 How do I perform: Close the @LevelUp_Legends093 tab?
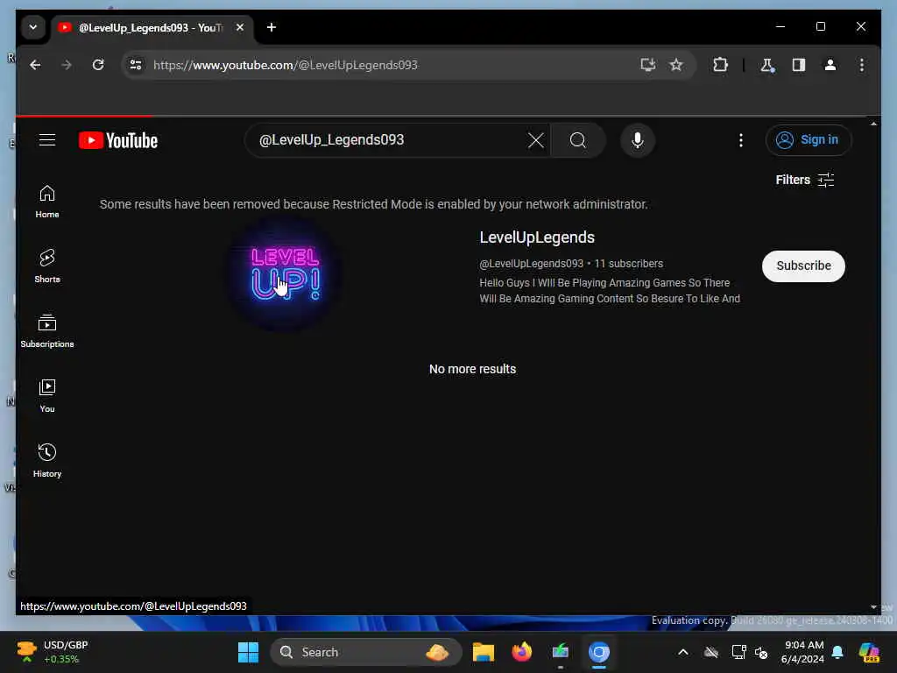coord(240,27)
